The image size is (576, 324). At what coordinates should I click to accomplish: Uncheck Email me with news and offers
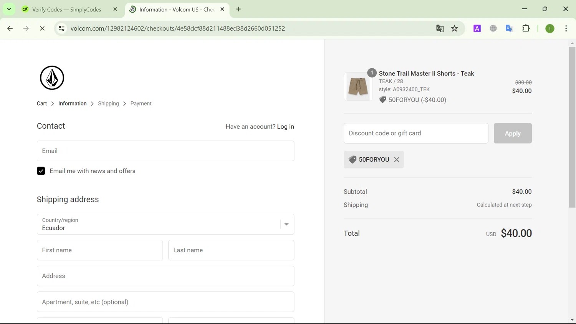pos(41,171)
